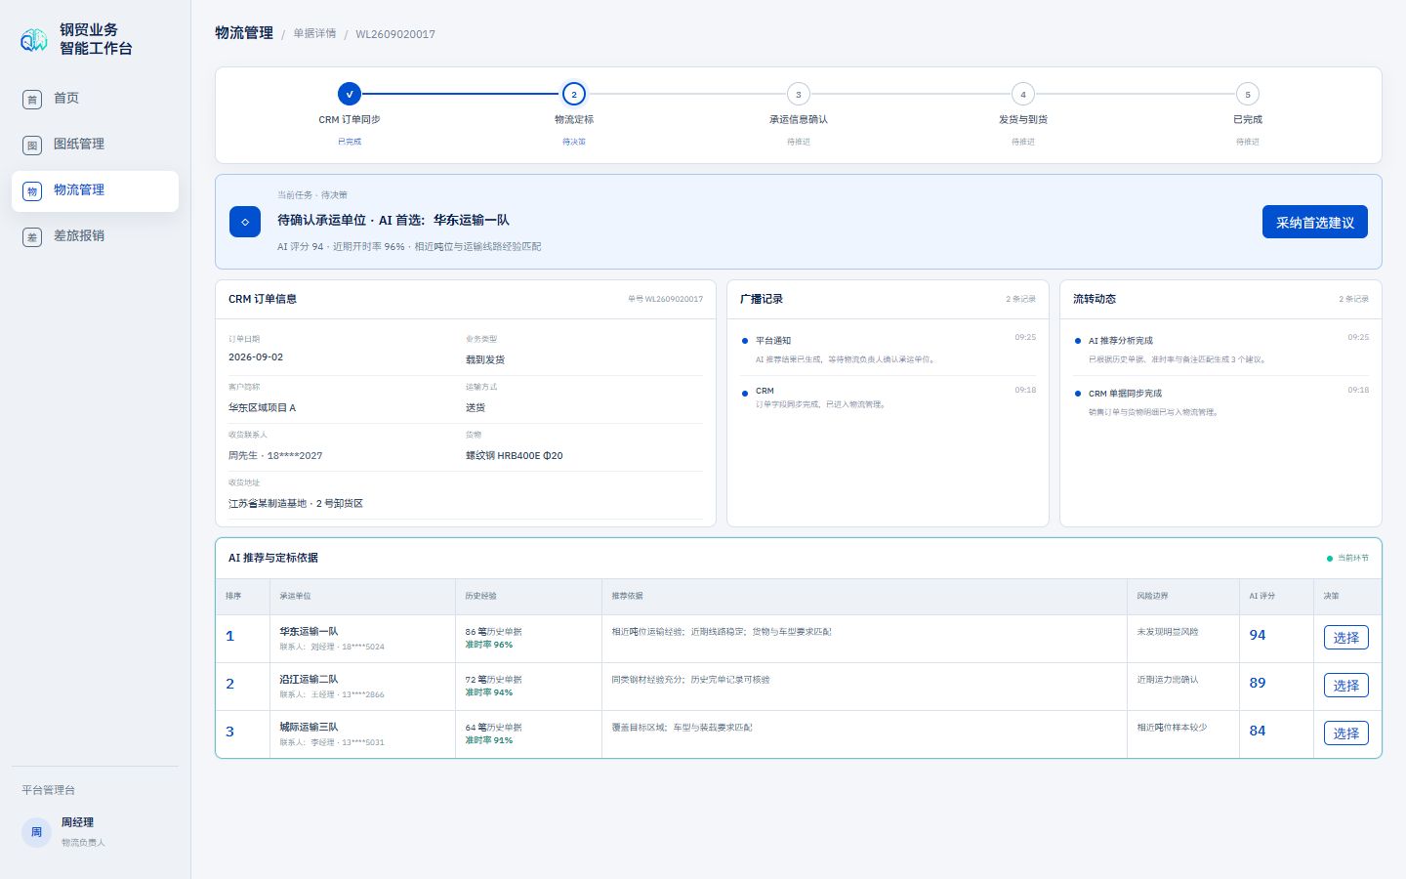This screenshot has width=1406, height=879.
Task: Click the 未发现明显风险 risk cell
Action: pos(1168,632)
